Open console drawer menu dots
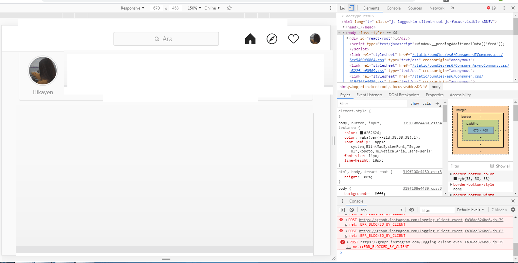Screen dimensions: 518x263 (x=342, y=201)
